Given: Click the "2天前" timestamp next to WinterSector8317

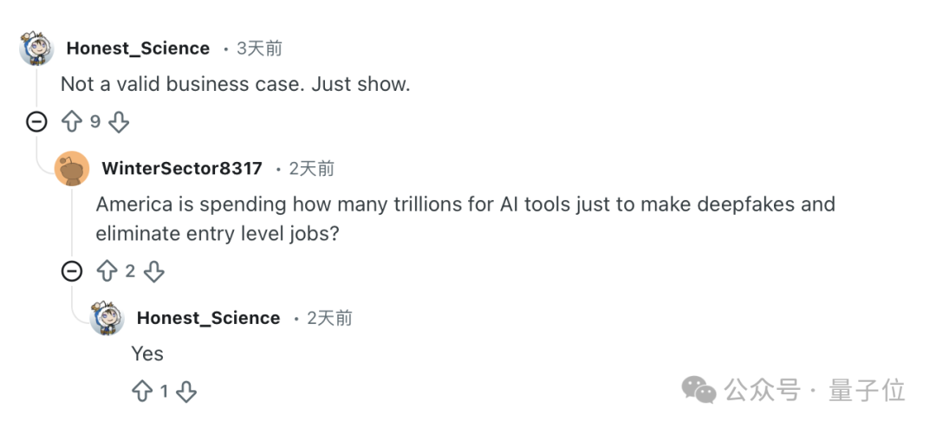Looking at the screenshot, I should coord(311,169).
